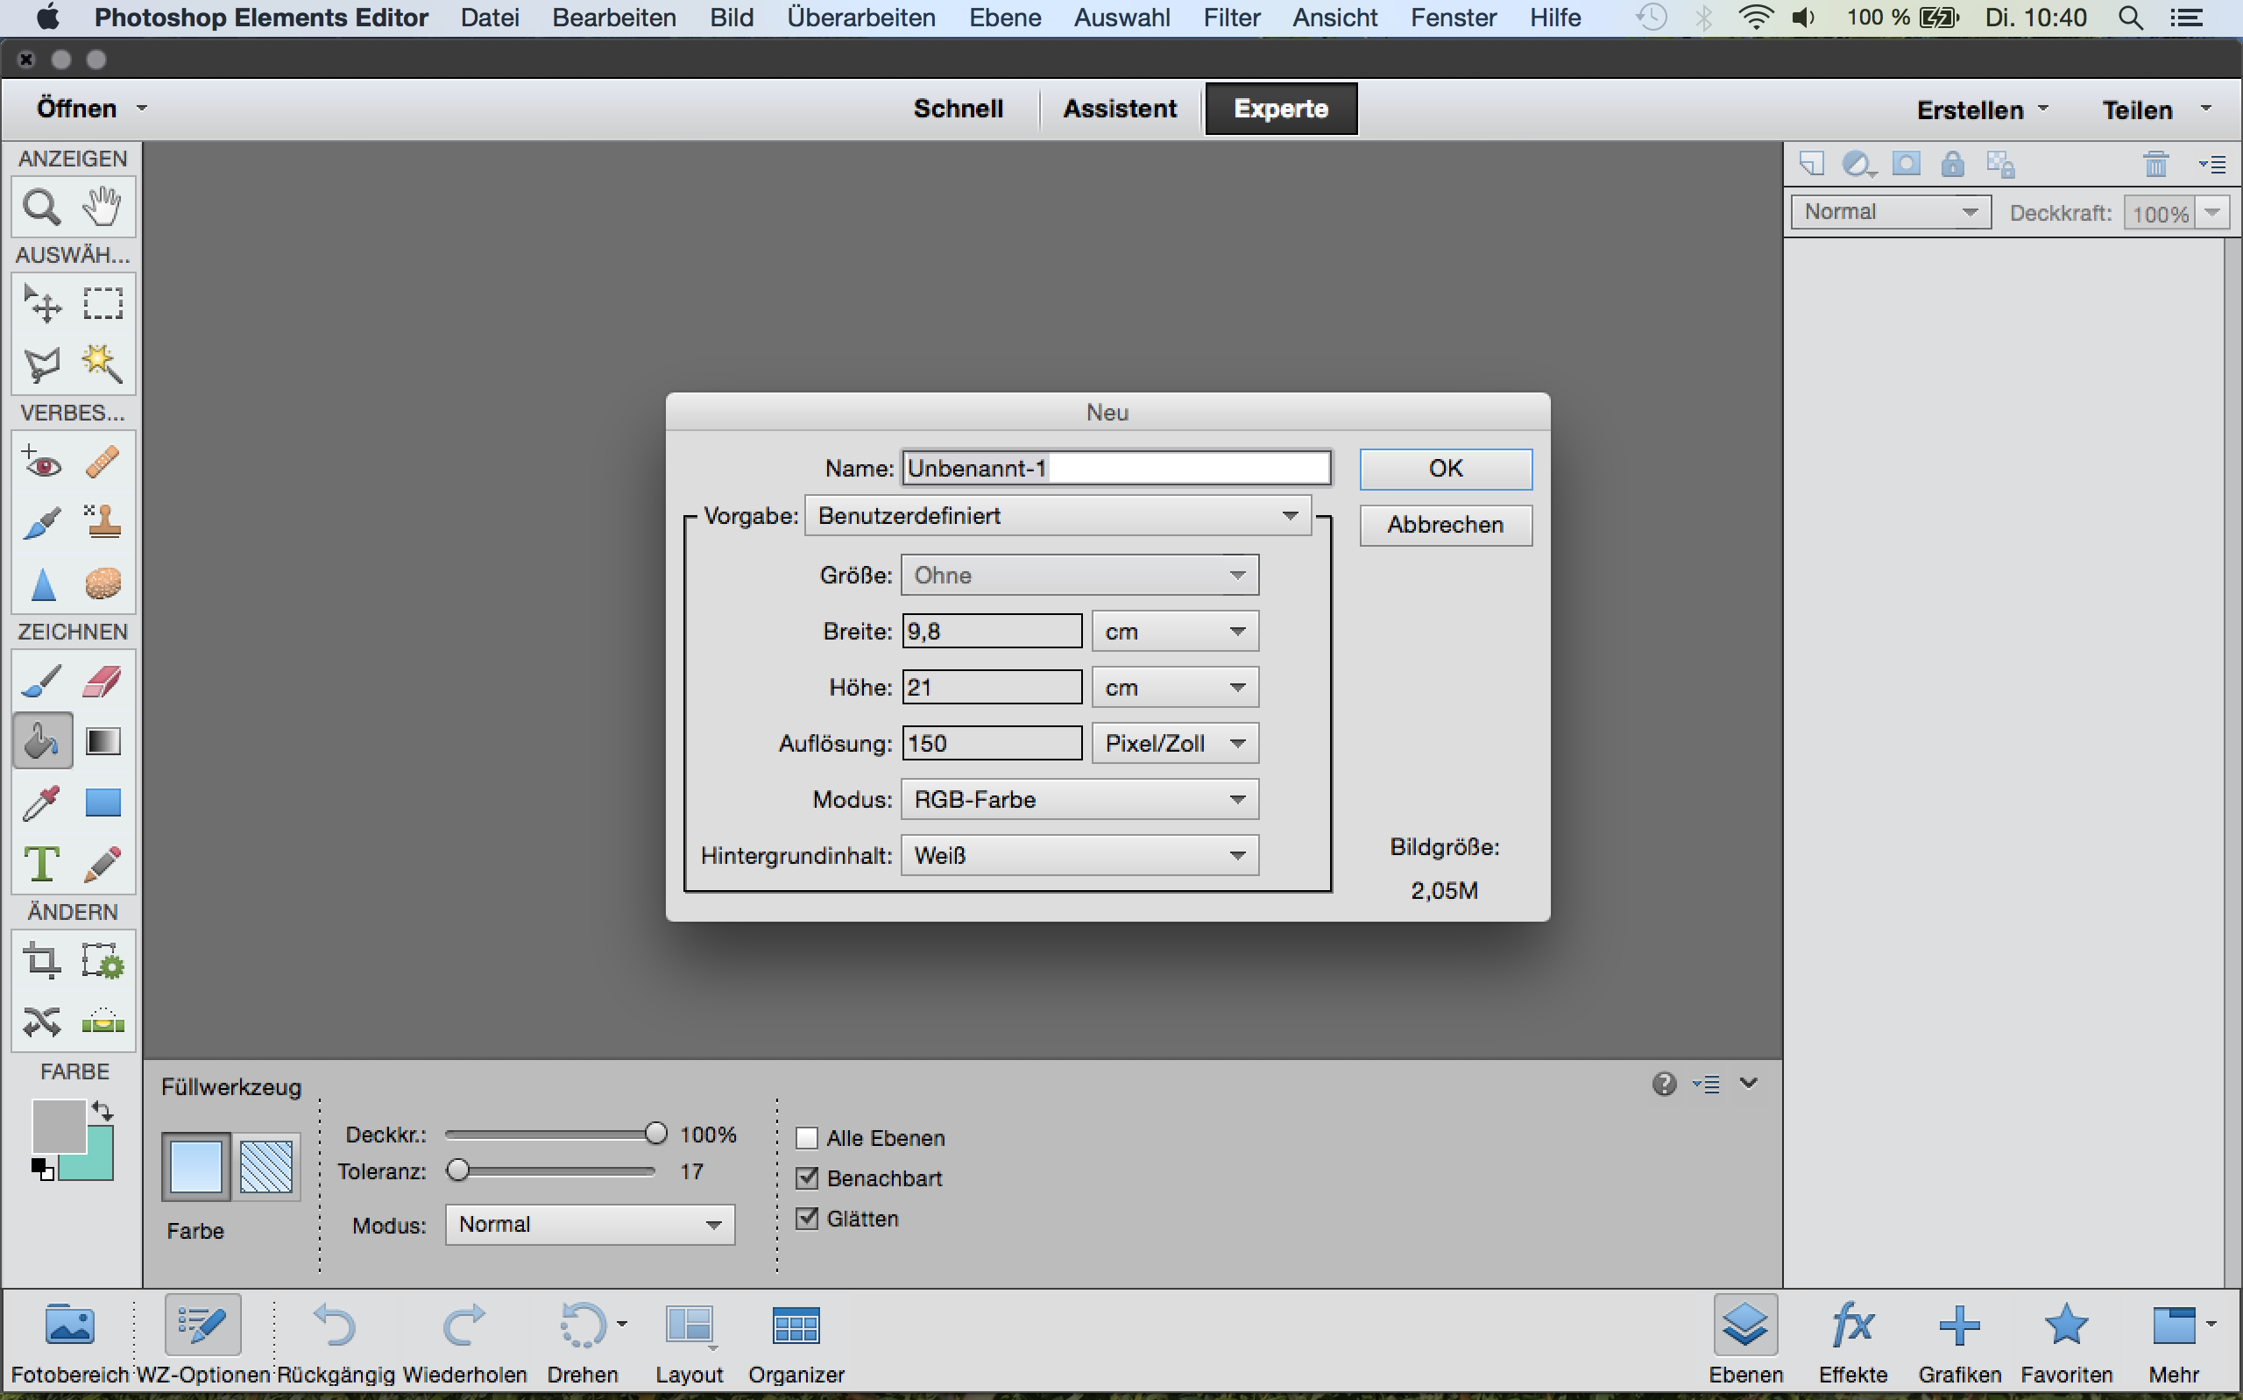Screen dimensions: 2243x1400
Task: Confirm the Neu dialog with OK
Action: coord(1445,469)
